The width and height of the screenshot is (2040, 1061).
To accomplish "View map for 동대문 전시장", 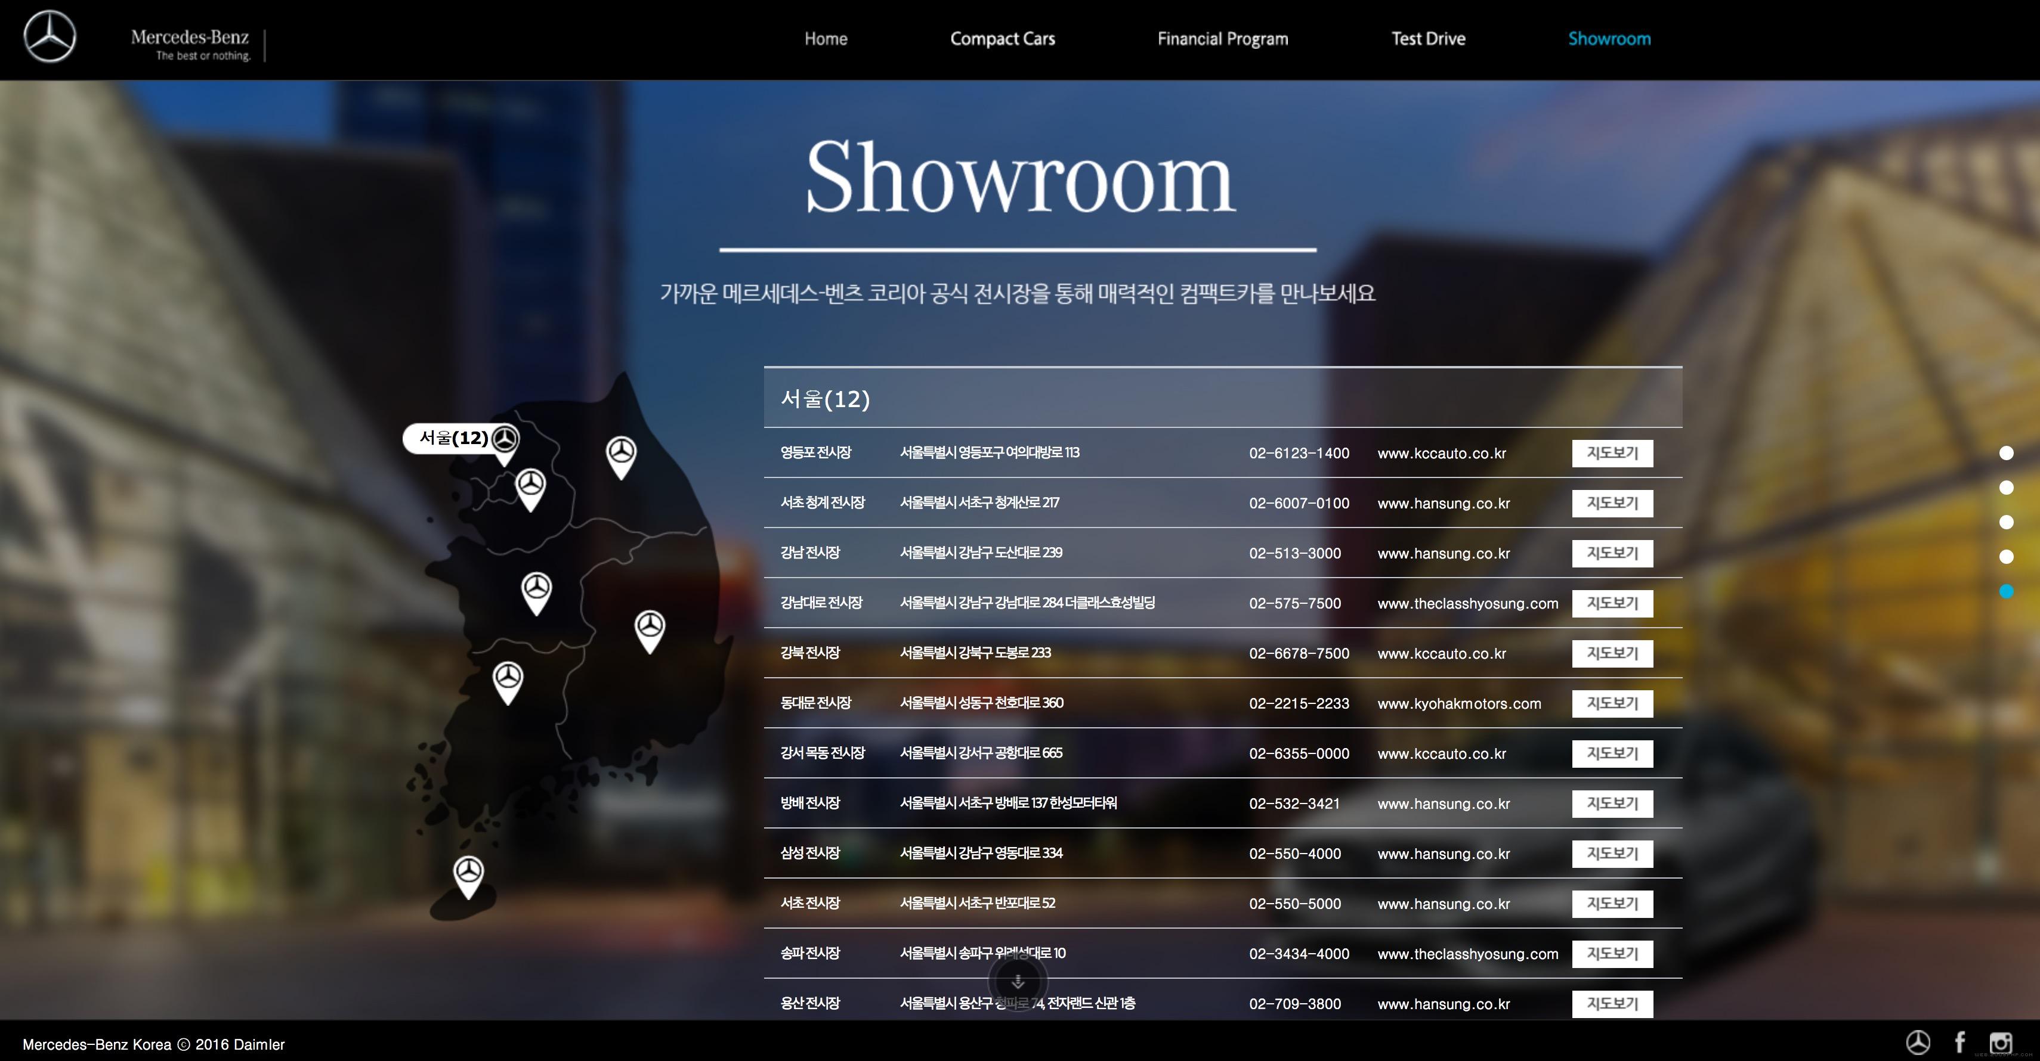I will tap(1612, 703).
